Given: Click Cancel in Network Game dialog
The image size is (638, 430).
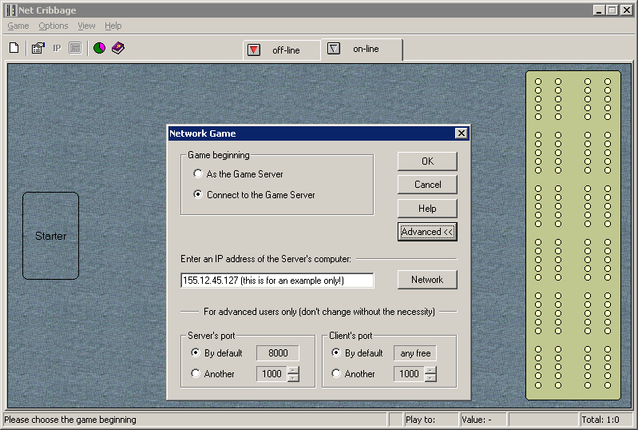Looking at the screenshot, I should click(427, 185).
